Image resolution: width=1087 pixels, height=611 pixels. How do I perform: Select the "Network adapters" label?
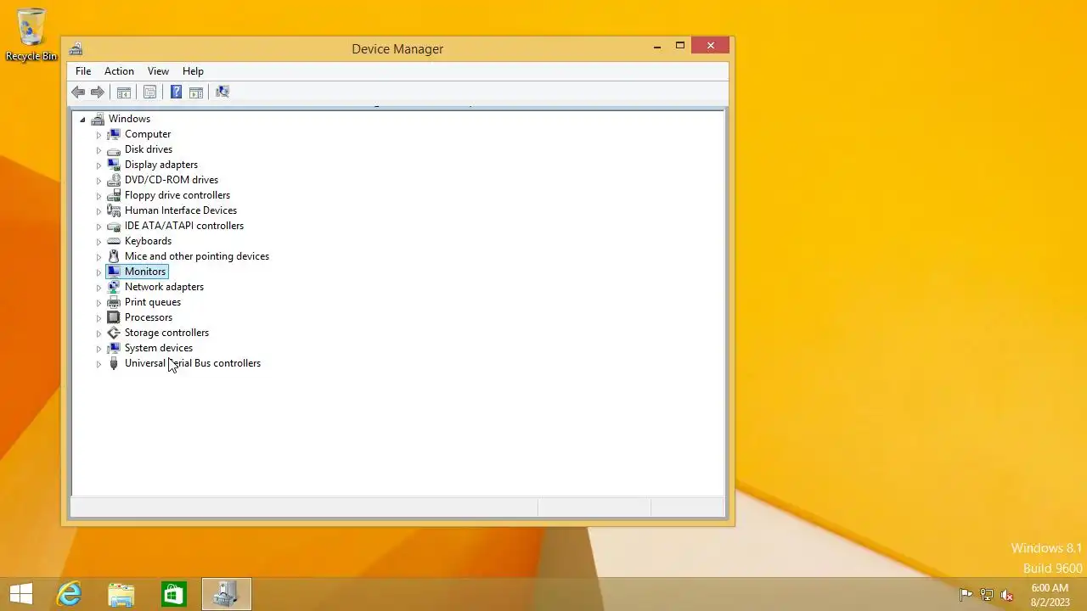[x=164, y=287]
